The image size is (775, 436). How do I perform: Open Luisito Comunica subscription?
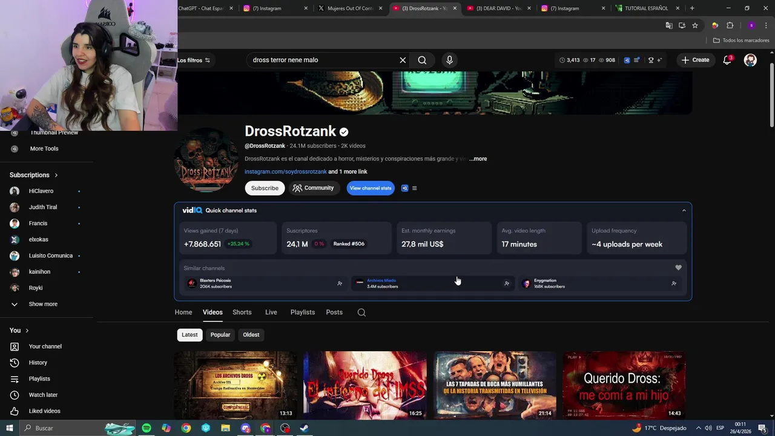[x=51, y=256]
